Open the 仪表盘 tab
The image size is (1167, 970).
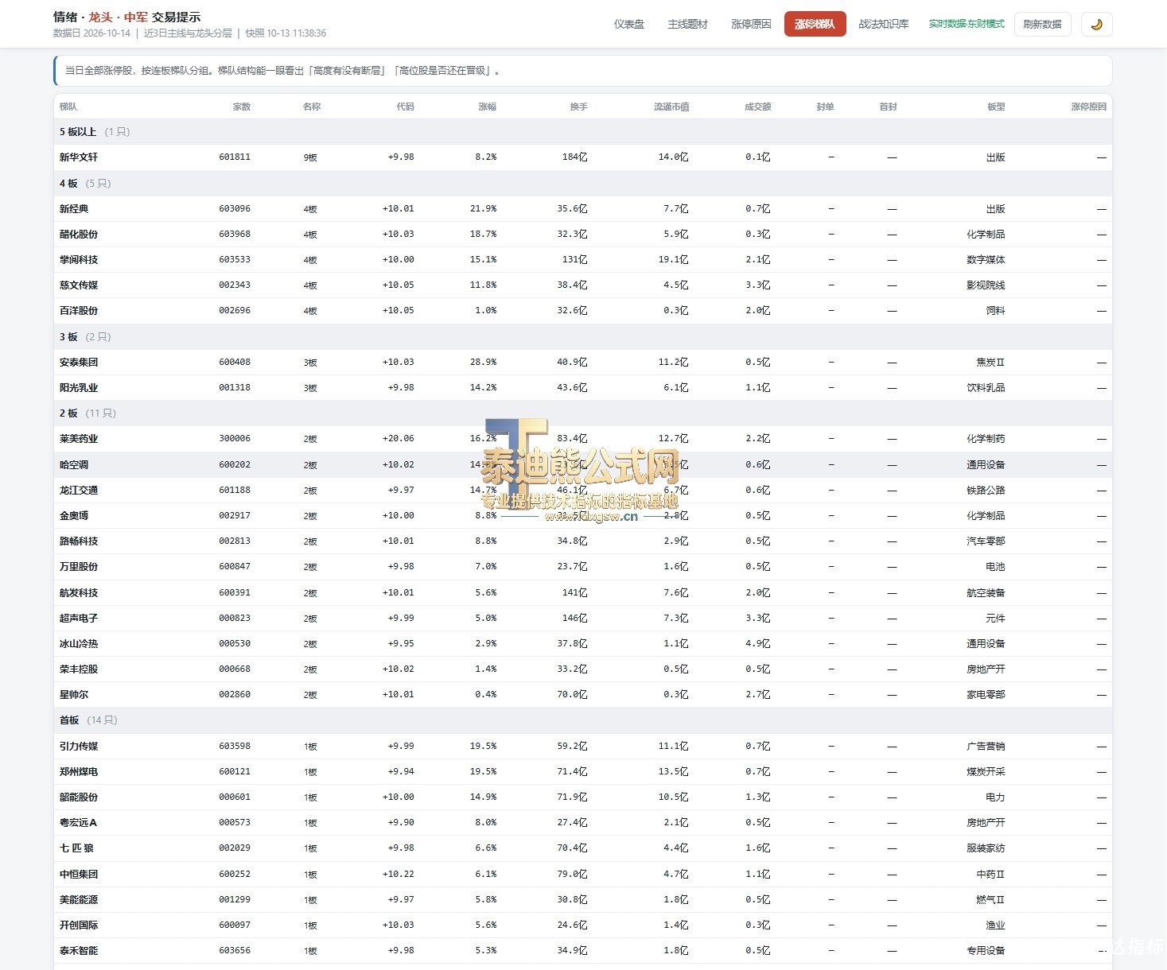[629, 24]
